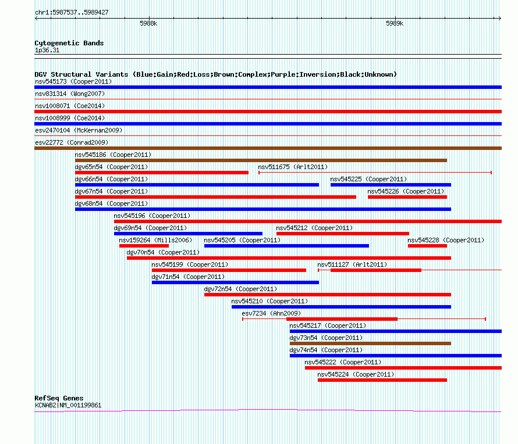Click the nsv545225 blue gain bar
The image size is (518, 444).
(x=391, y=185)
